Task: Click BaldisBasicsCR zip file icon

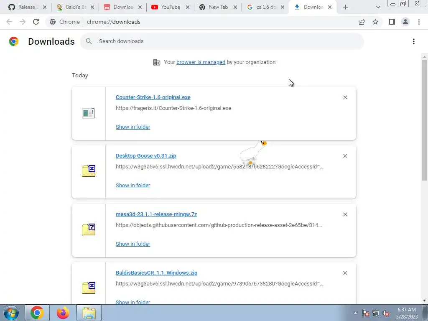Action: (x=89, y=288)
